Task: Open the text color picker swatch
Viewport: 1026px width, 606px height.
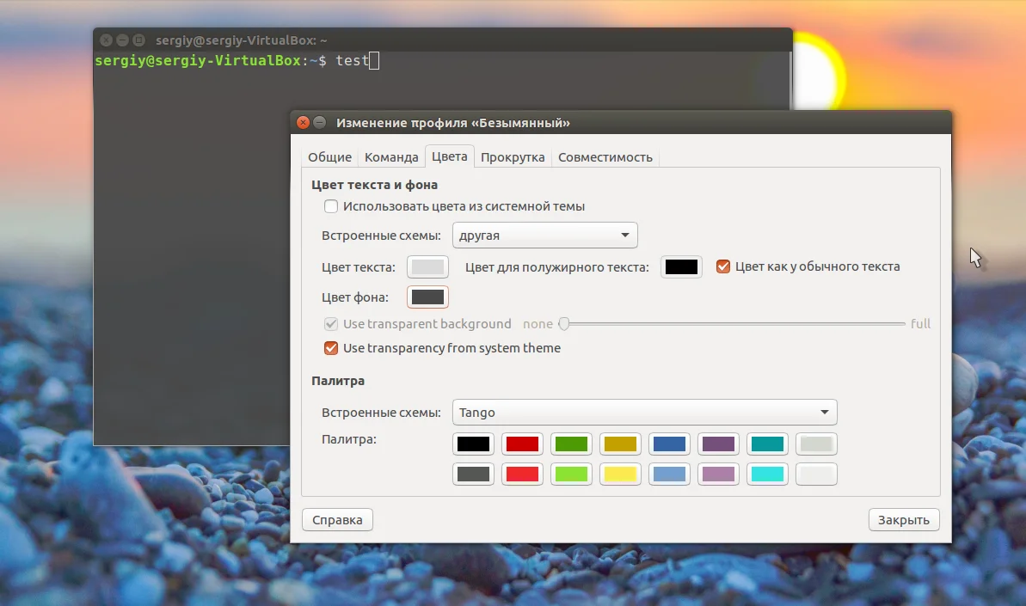Action: coord(427,266)
